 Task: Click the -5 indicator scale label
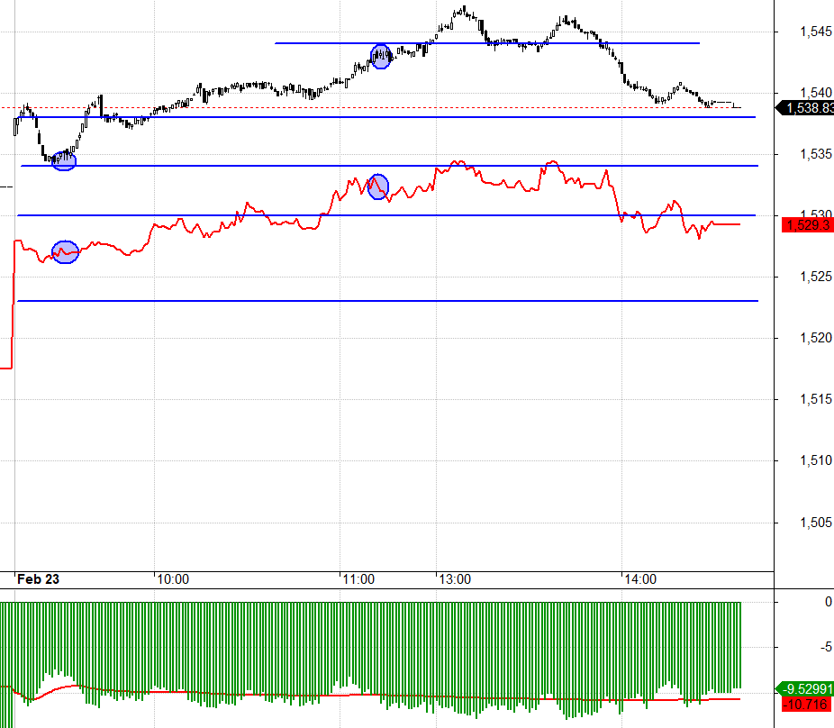[826, 647]
